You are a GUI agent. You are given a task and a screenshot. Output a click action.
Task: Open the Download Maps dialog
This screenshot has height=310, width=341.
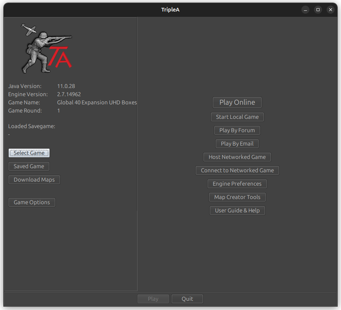[34, 179]
